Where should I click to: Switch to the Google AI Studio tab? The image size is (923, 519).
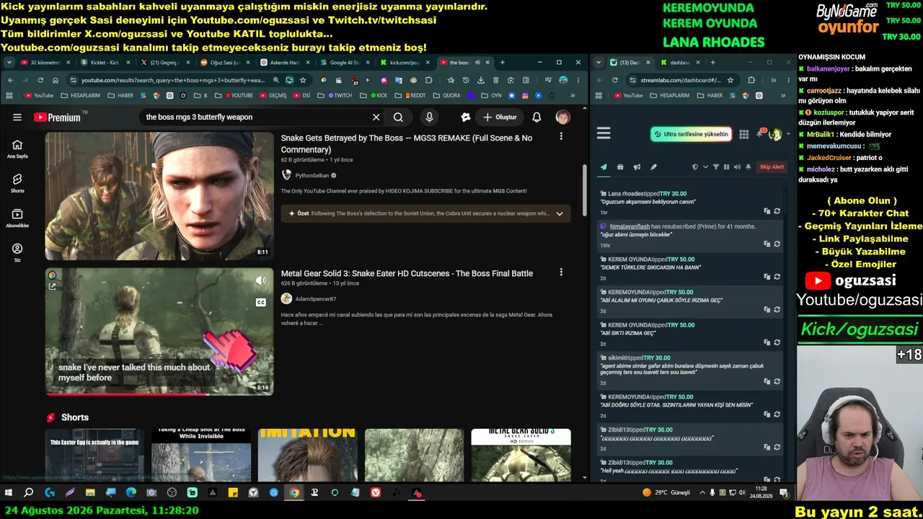[x=344, y=63]
